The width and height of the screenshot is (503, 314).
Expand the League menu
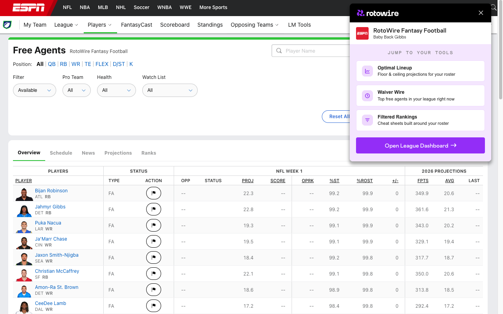click(x=66, y=25)
